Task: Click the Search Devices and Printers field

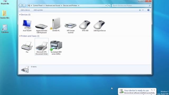Action: click(x=131, y=6)
